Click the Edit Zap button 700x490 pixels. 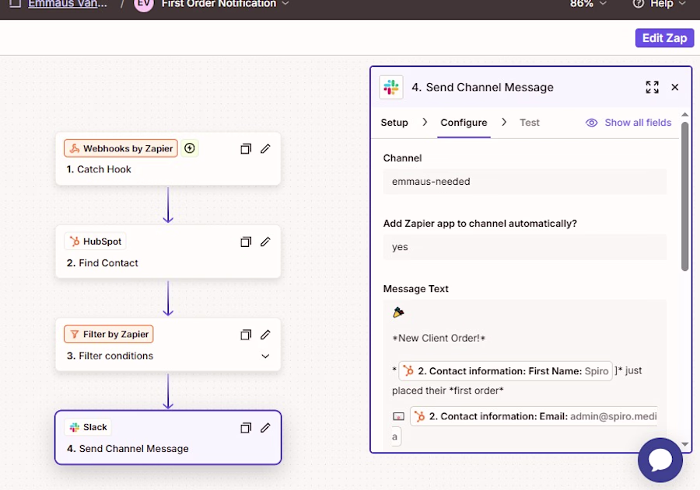tap(664, 38)
